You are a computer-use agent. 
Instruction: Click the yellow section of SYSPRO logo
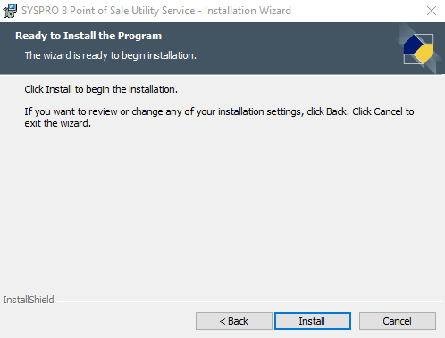424,53
